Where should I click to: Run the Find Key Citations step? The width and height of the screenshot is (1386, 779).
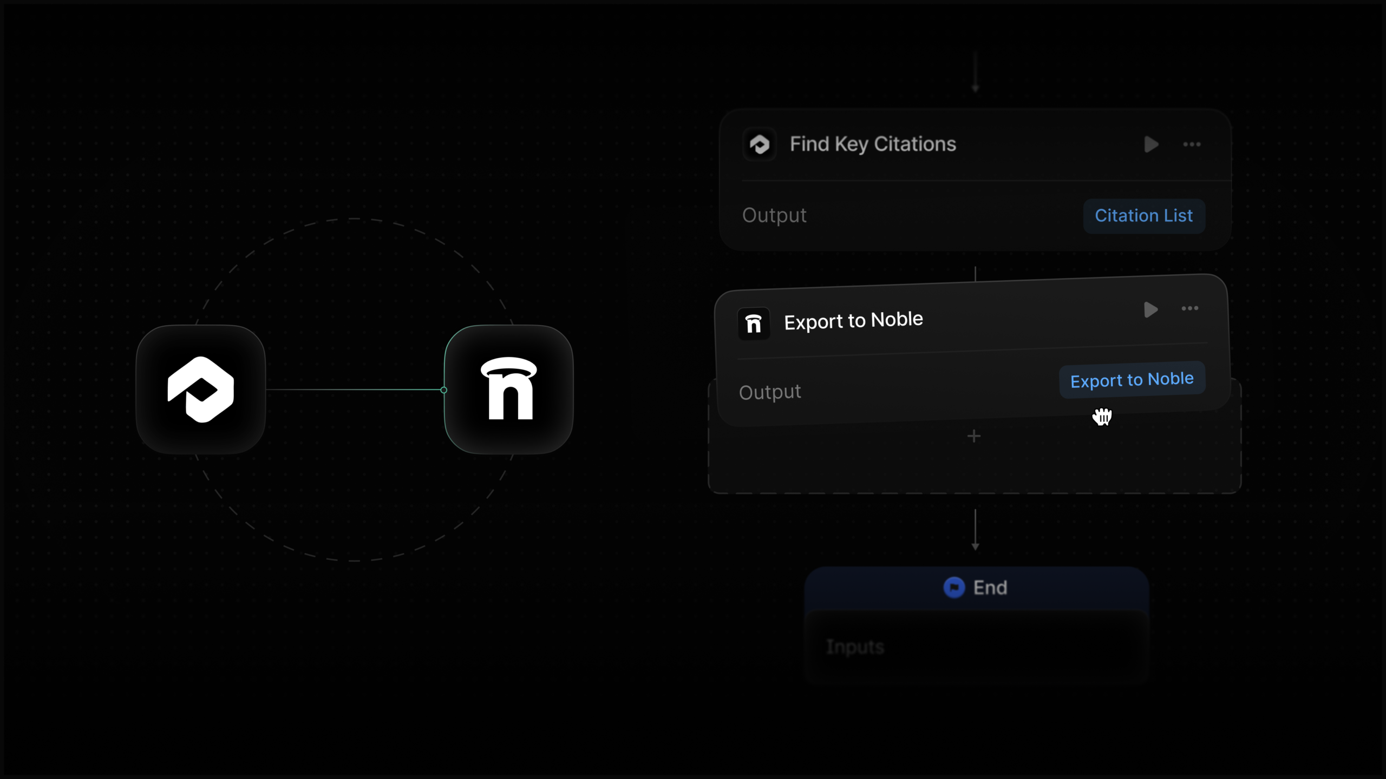1151,144
